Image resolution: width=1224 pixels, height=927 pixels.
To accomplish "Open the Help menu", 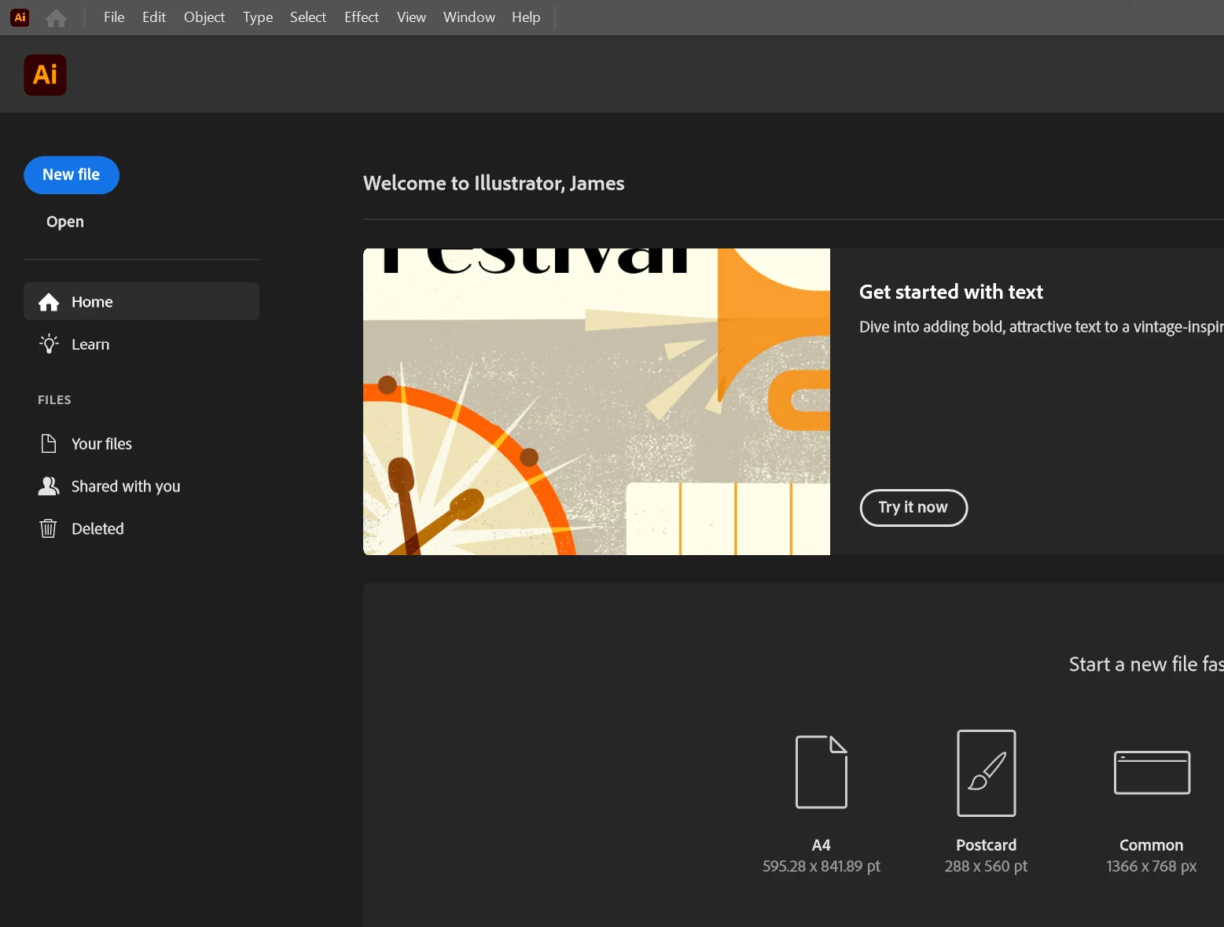I will 526,17.
